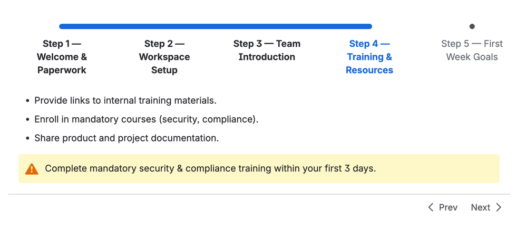Viewport: 526px width, 231px height.
Task: Select the Step 5 dot indicator
Action: [472, 26]
